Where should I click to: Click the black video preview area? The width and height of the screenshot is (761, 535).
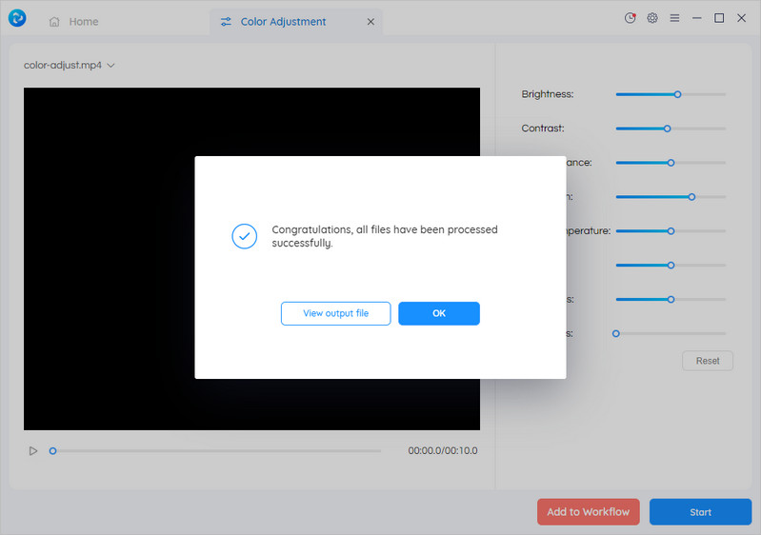point(251,259)
